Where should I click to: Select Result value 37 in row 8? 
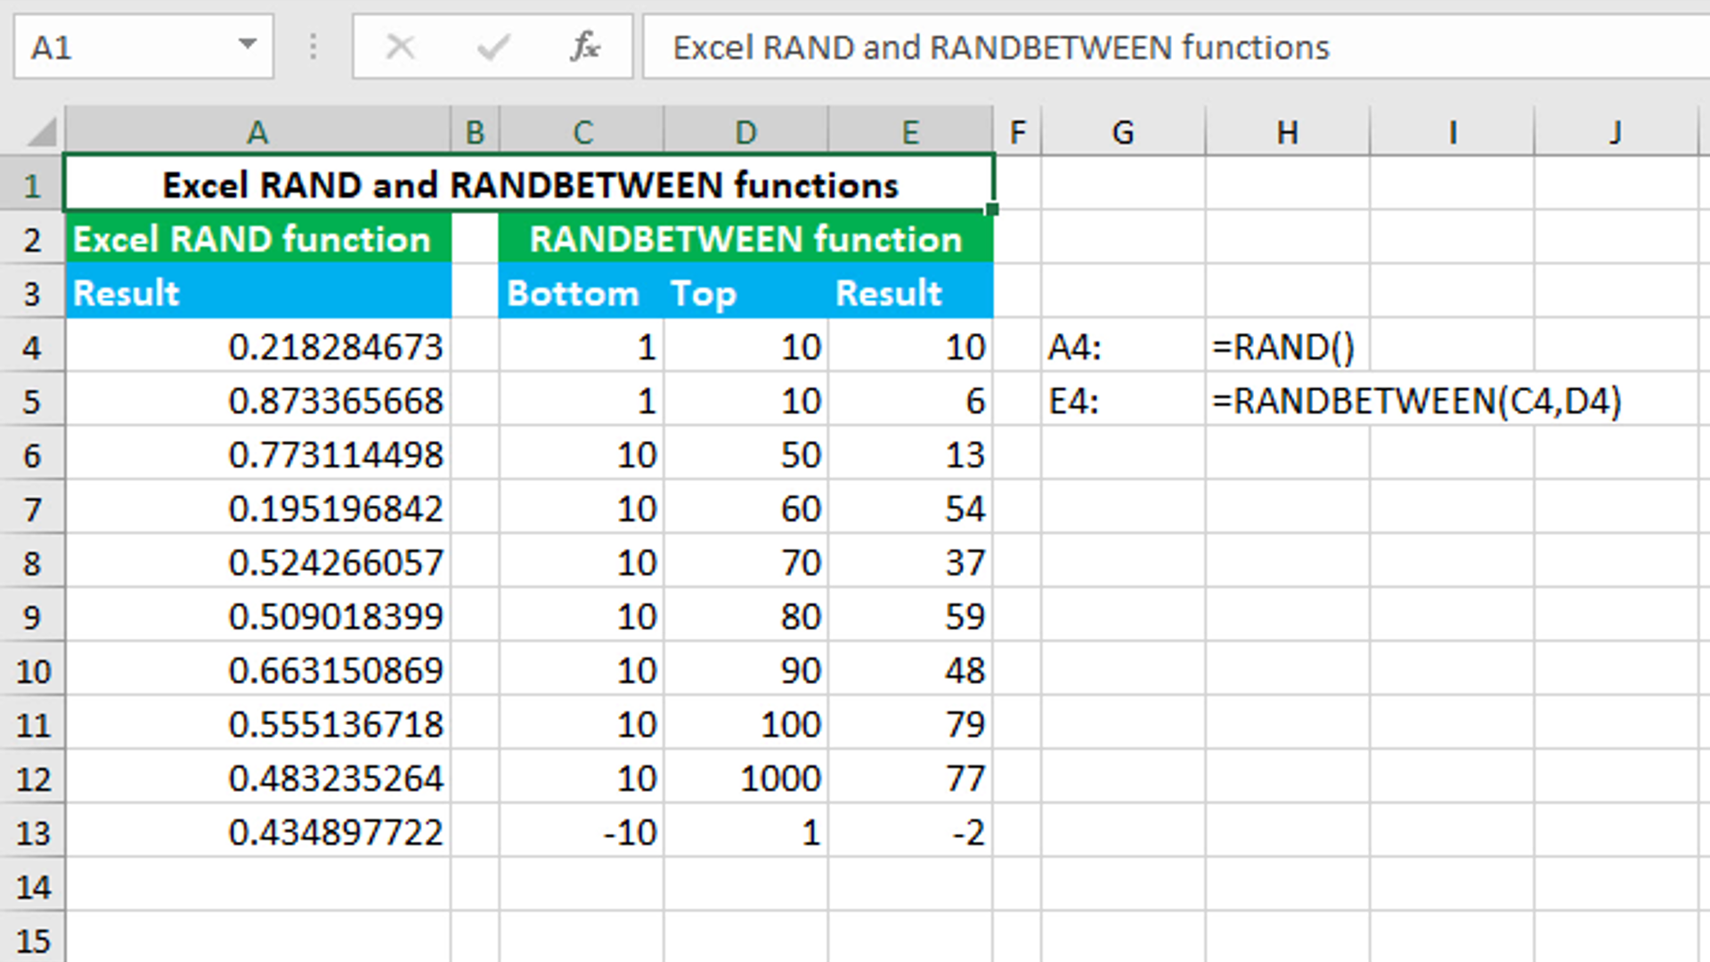910,563
